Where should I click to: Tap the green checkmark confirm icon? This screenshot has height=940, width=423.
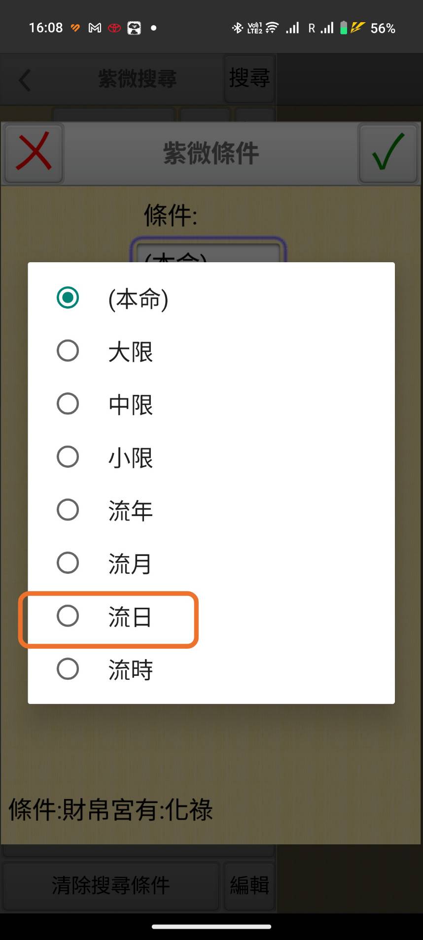pyautogui.click(x=388, y=152)
